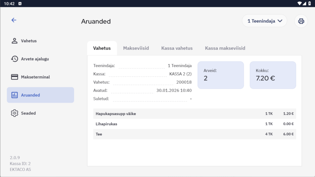
Task: Select the active Vahetus tab
Action: tap(102, 48)
